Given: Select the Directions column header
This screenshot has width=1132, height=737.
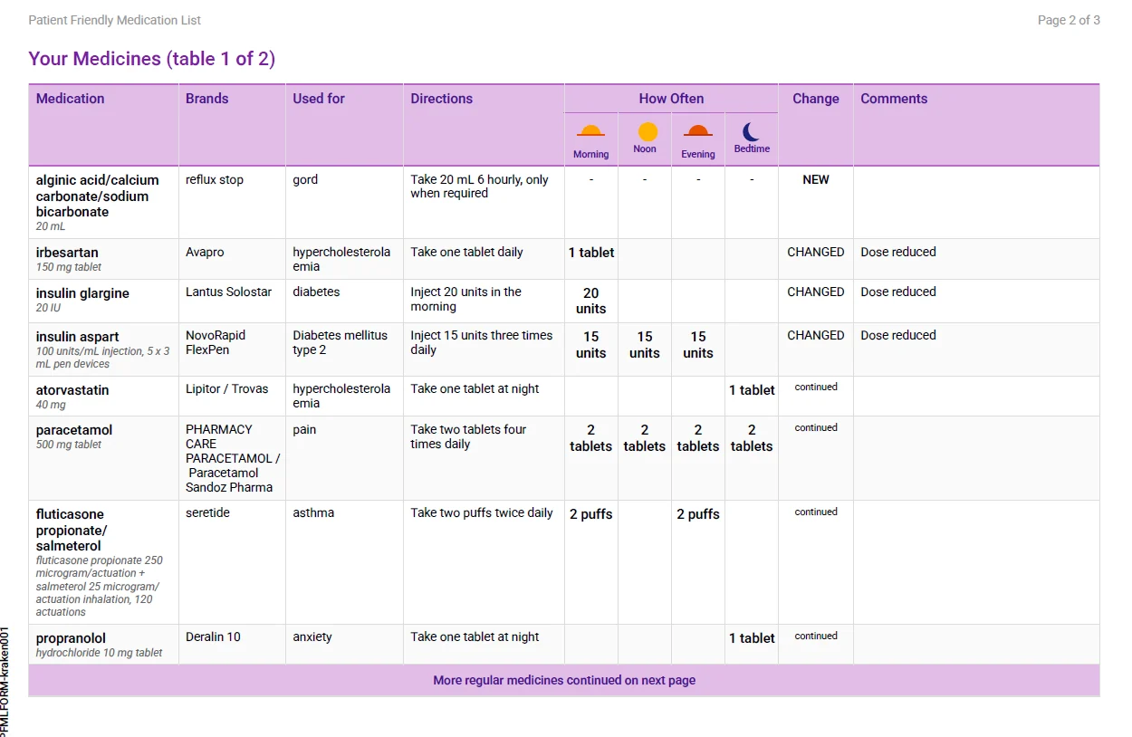Looking at the screenshot, I should click(x=442, y=99).
